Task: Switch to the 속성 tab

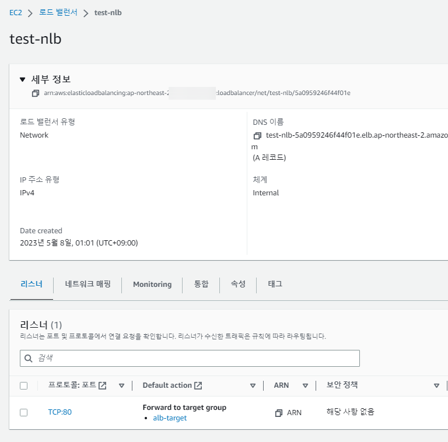Action: 238,284
